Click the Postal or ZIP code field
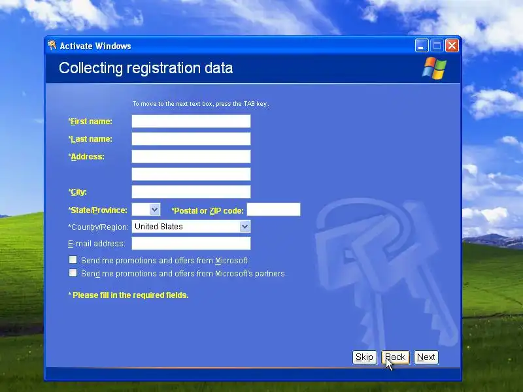The width and height of the screenshot is (523, 392). click(x=273, y=210)
